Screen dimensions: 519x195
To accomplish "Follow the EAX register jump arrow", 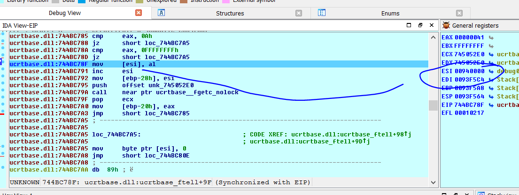I will pos(491,37).
